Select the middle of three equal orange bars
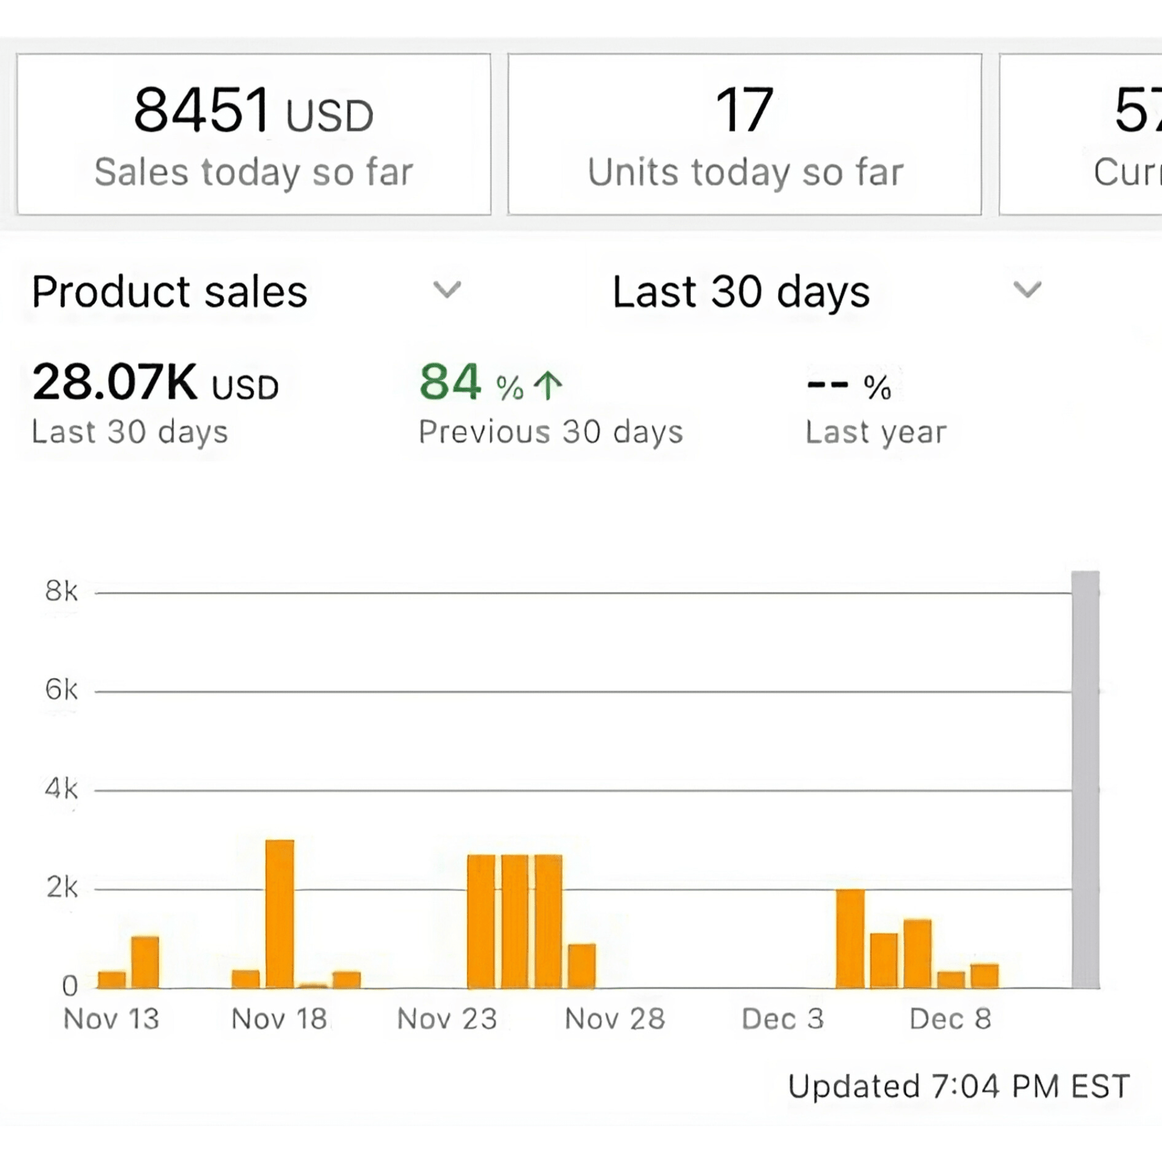The height and width of the screenshot is (1162, 1162). 515,921
